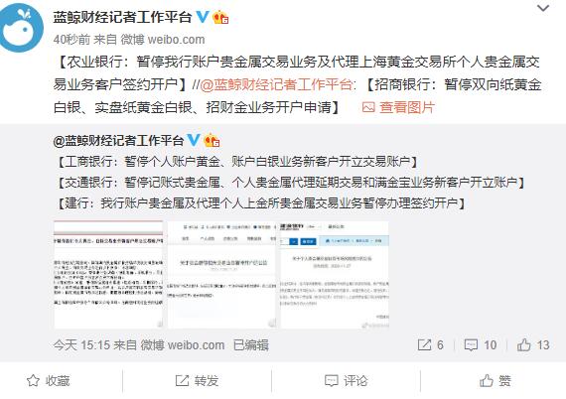
Task: Click the 赞 like thumbs-up button
Action: coord(495,380)
